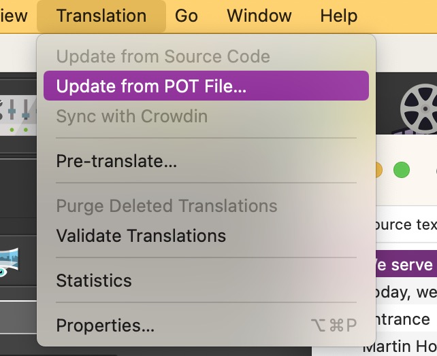Image resolution: width=437 pixels, height=356 pixels.
Task: Open the Help menu
Action: point(338,16)
